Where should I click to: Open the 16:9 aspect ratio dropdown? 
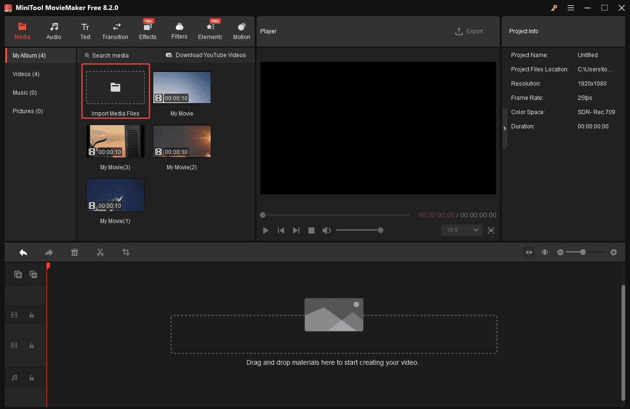point(461,230)
